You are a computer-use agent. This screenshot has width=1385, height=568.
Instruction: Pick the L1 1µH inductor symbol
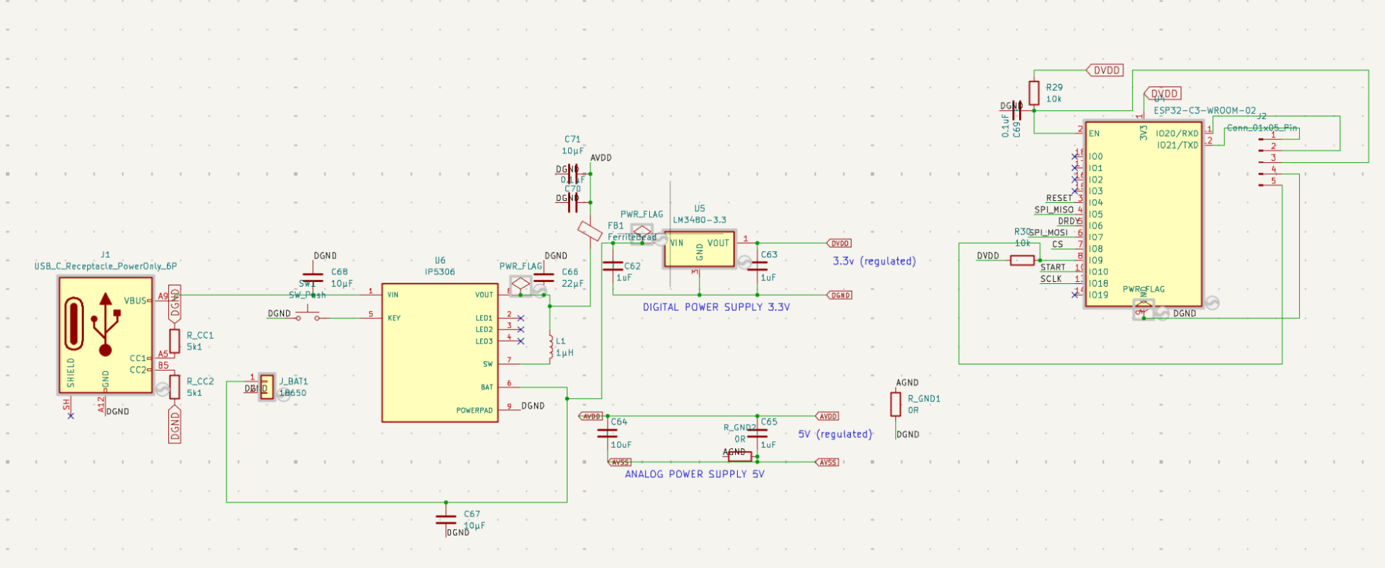tap(551, 347)
